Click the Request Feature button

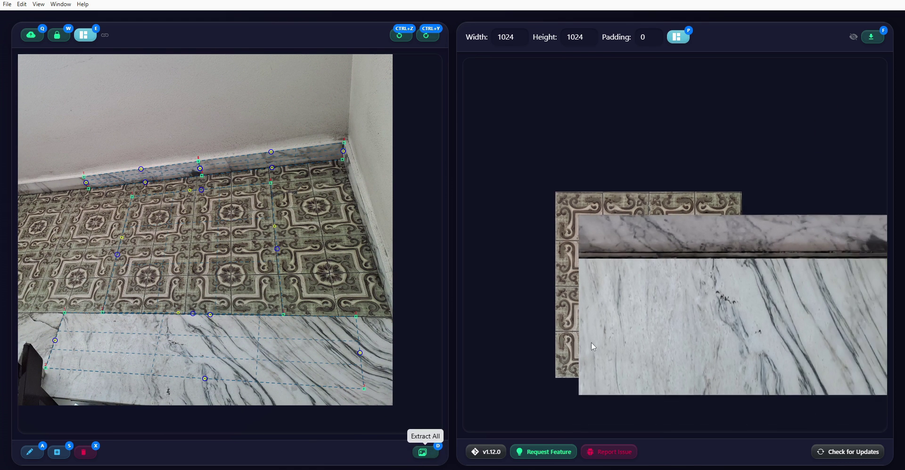click(543, 452)
